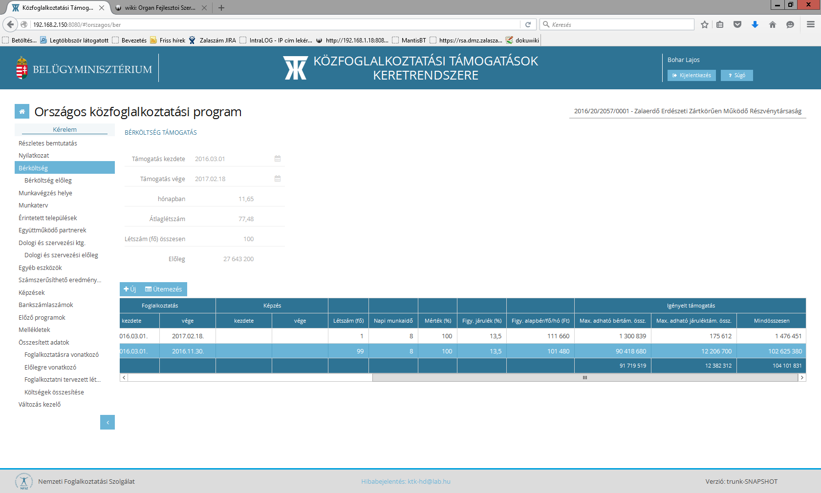
Task: Open Együttműködő partnerek in the sidebar
Action: pos(52,230)
